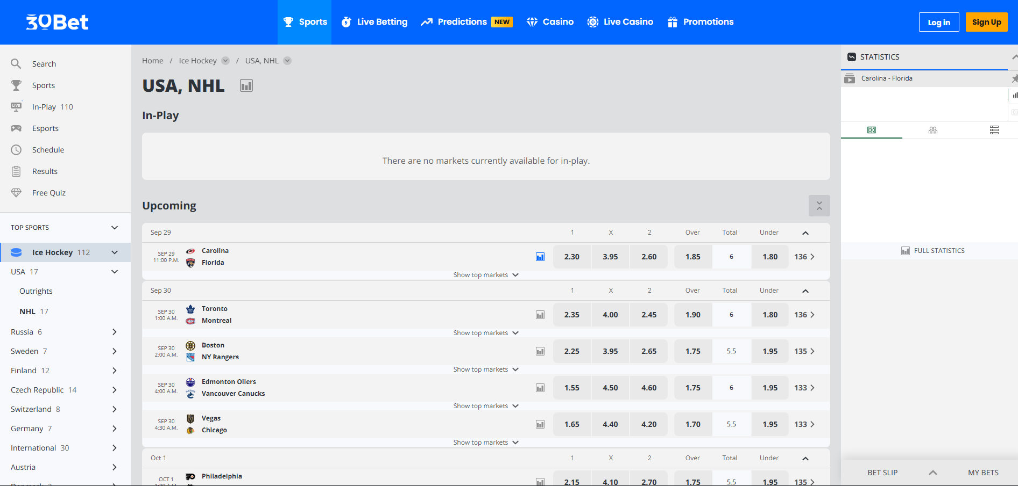The width and height of the screenshot is (1018, 486).
Task: Click the Free Quiz diamond icon
Action: pyautogui.click(x=16, y=193)
